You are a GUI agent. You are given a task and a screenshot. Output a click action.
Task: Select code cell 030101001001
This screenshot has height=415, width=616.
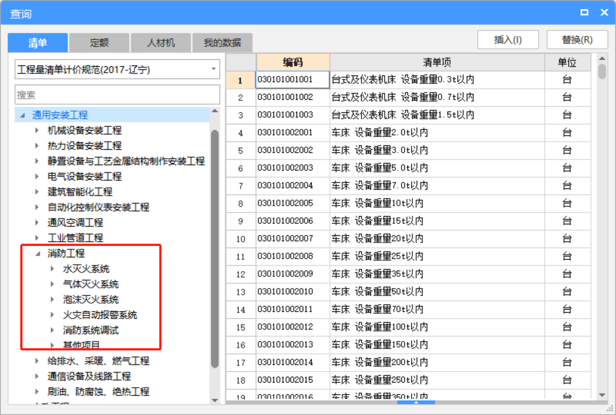pyautogui.click(x=293, y=80)
